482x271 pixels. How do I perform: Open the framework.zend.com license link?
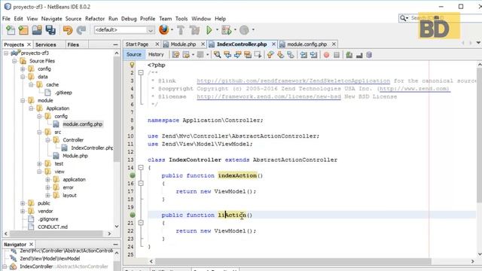click(x=269, y=97)
